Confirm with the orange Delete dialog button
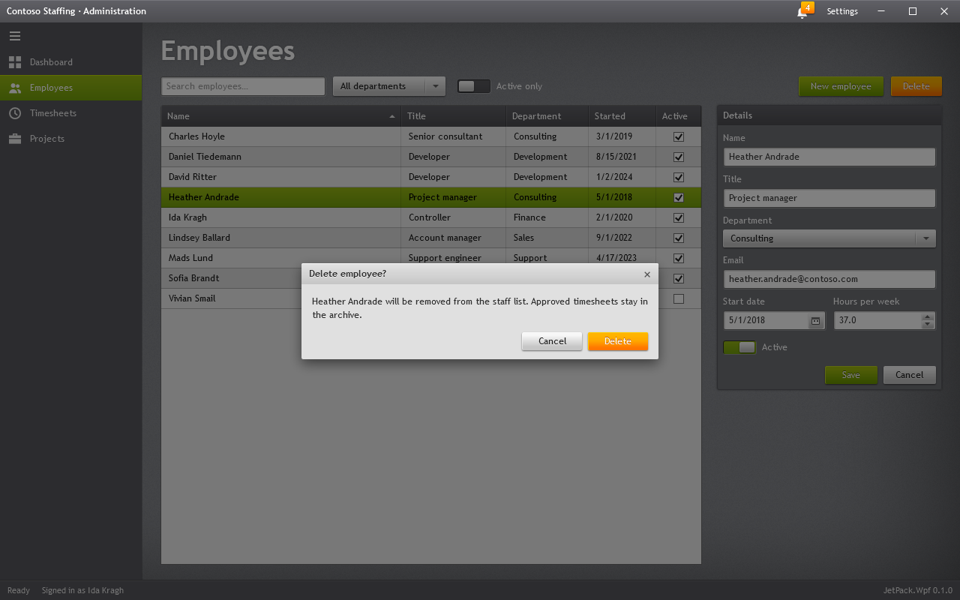The width and height of the screenshot is (960, 600). pyautogui.click(x=618, y=341)
